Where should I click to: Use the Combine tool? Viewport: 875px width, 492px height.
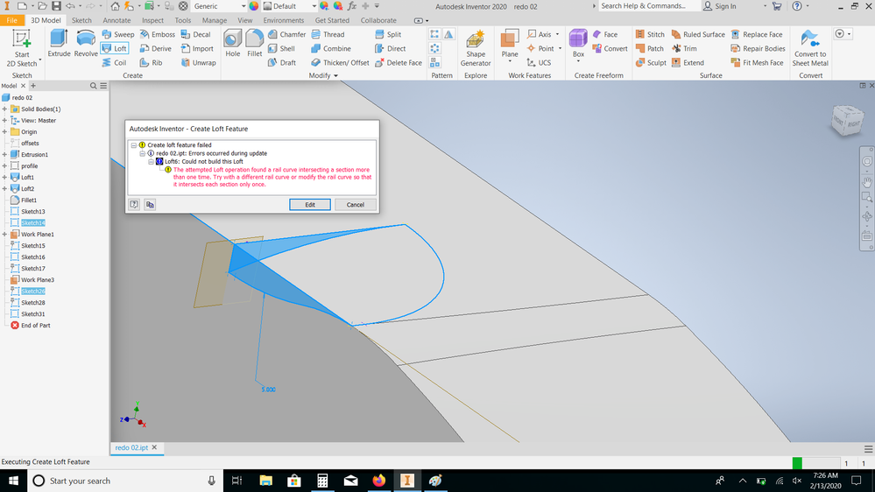click(x=331, y=48)
